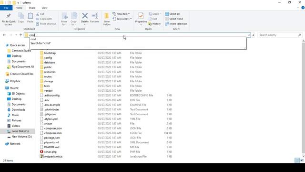Switch to Large icons view status icon

(x=302, y=161)
